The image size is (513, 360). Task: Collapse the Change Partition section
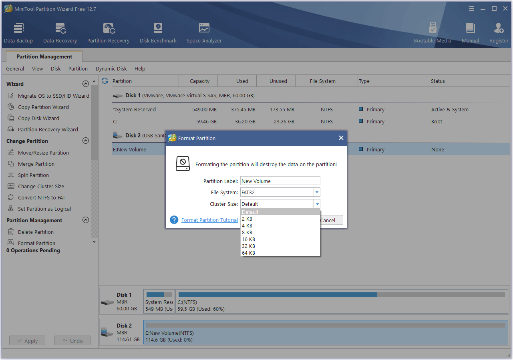click(x=85, y=141)
